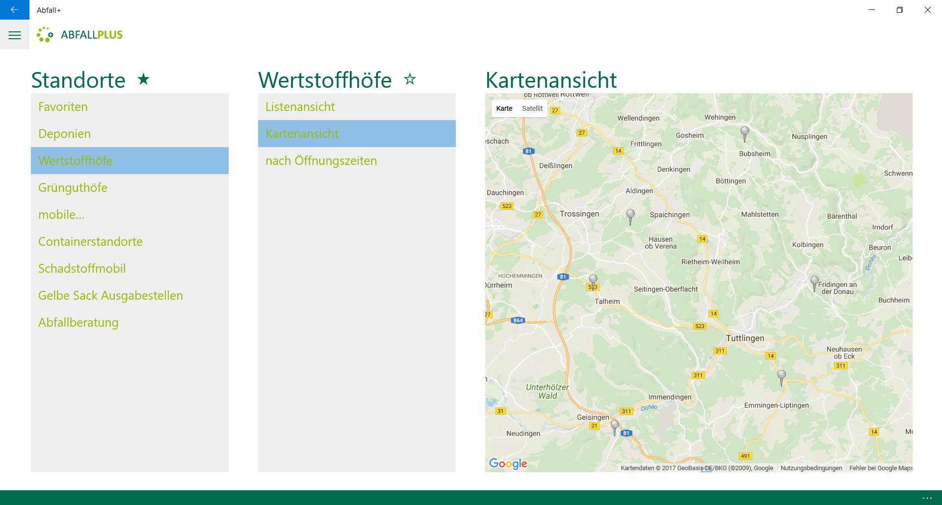
Task: Click the map pin at Fridingen an der Donau
Action: [x=814, y=283]
